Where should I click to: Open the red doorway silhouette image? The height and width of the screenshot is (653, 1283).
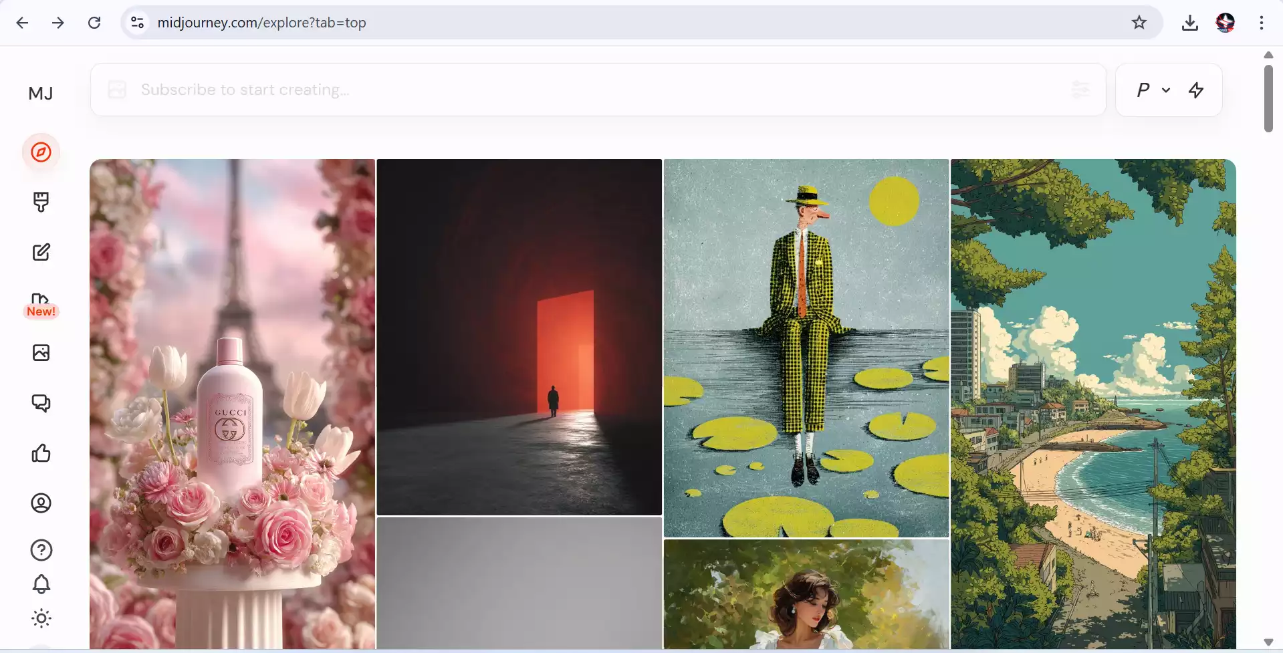pyautogui.click(x=519, y=337)
